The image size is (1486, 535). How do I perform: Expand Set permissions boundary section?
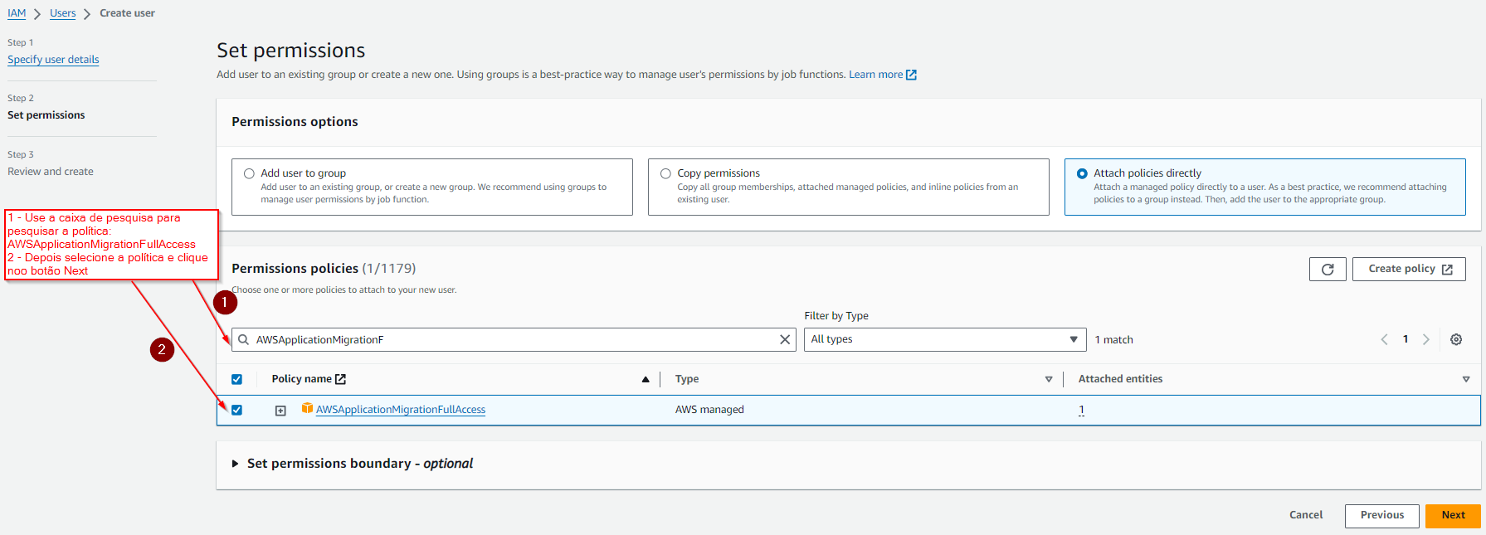(236, 464)
